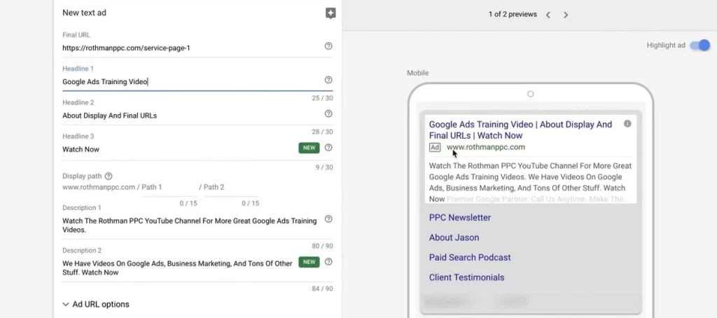Image resolution: width=717 pixels, height=318 pixels.
Task: Open help icon for Headline 2
Action: [x=328, y=113]
